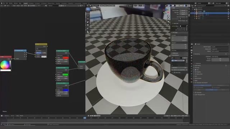
Task: Open the Render menu
Action: click(x=11, y=3)
